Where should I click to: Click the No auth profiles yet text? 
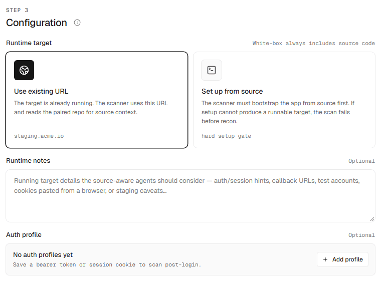click(43, 255)
